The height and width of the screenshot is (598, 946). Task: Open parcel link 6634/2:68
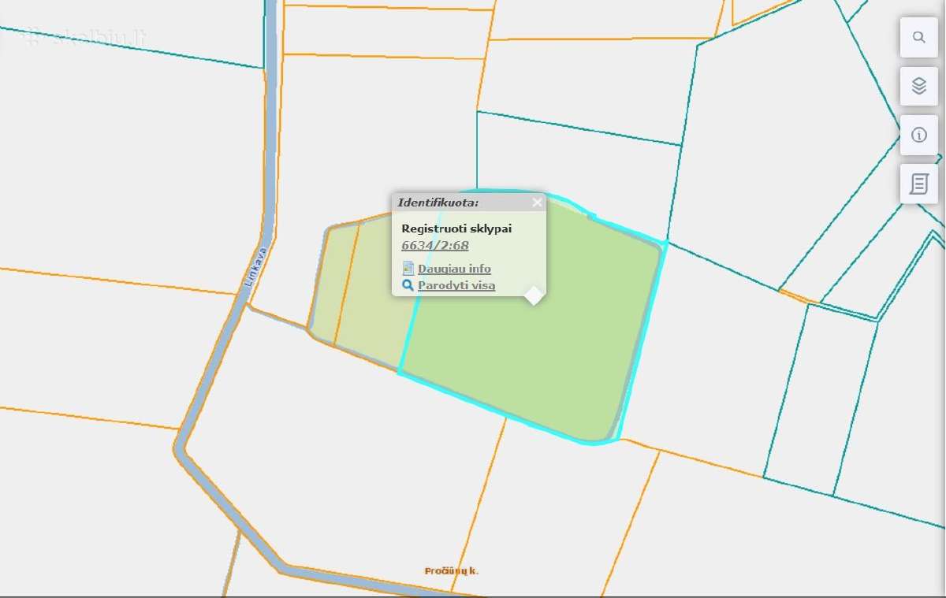(435, 245)
